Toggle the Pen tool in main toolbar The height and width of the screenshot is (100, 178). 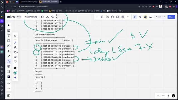[x=9, y=61]
